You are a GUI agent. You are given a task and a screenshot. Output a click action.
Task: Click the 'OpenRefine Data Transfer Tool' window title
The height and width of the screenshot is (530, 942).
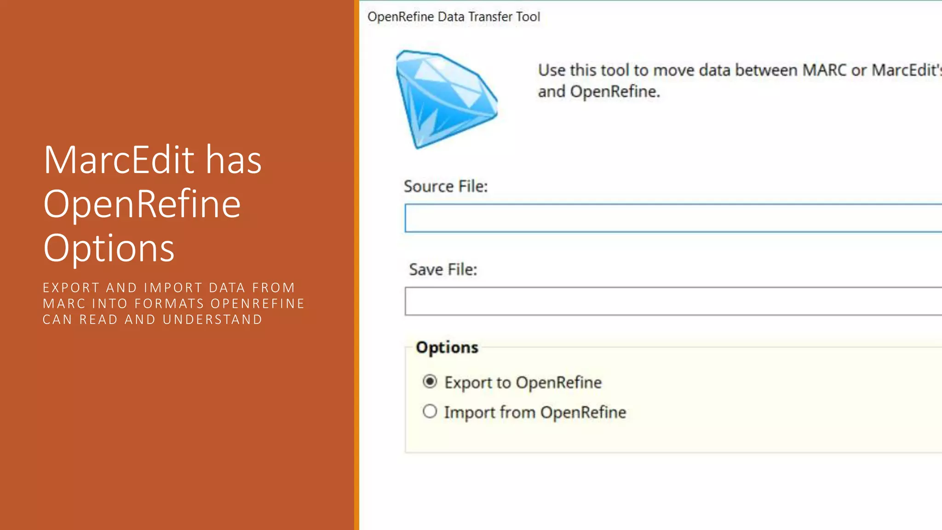(454, 17)
